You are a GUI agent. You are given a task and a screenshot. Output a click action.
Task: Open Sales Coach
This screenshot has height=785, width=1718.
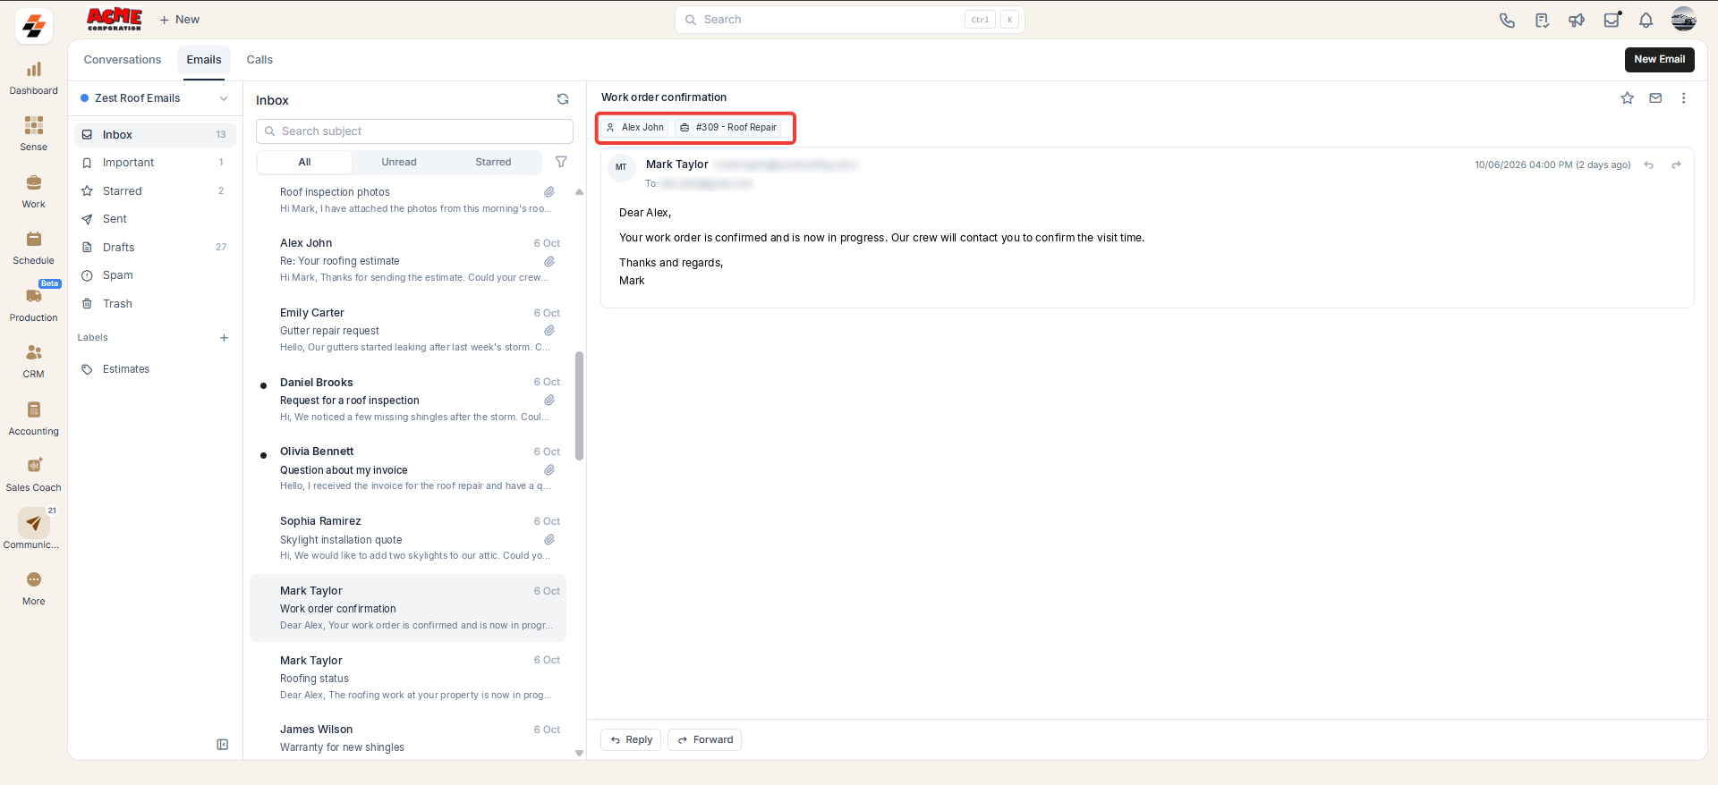[x=33, y=475]
